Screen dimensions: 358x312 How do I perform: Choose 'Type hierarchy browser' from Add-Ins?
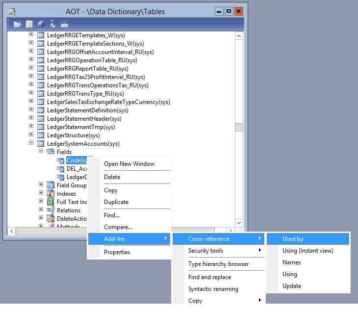click(218, 264)
